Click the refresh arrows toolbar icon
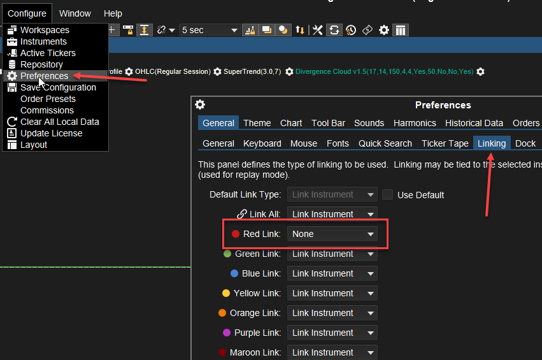542x360 pixels. pos(334,30)
